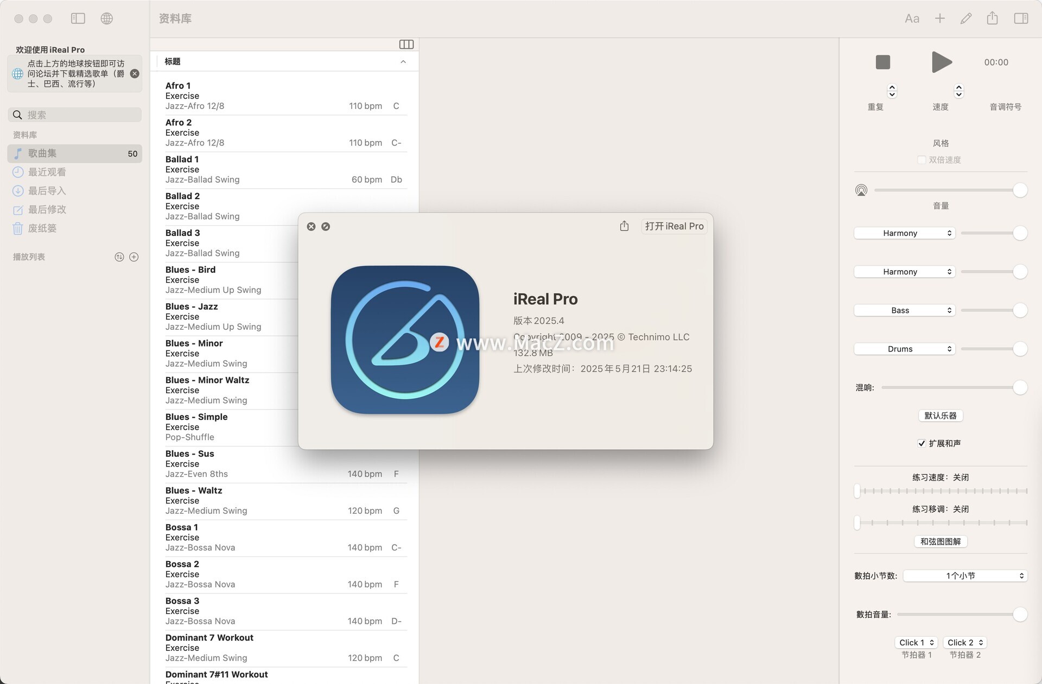Viewport: 1042px width, 684px height.
Task: Open 最近观看 in the sidebar
Action: click(x=75, y=172)
